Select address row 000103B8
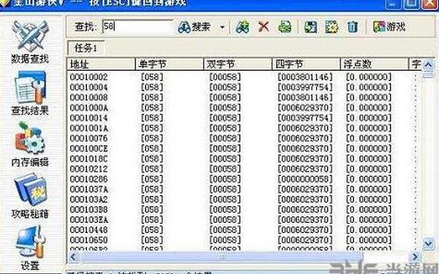Image resolution: width=439 pixels, height=274 pixels. (89, 210)
